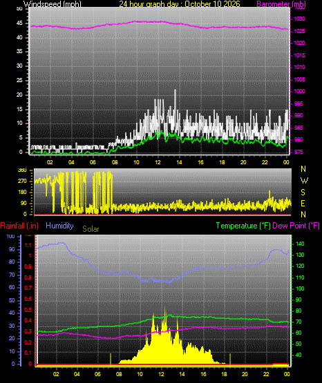The image size is (322, 383).
Task: Click the 22 hour tick on bottom graph
Action: tap(266, 374)
